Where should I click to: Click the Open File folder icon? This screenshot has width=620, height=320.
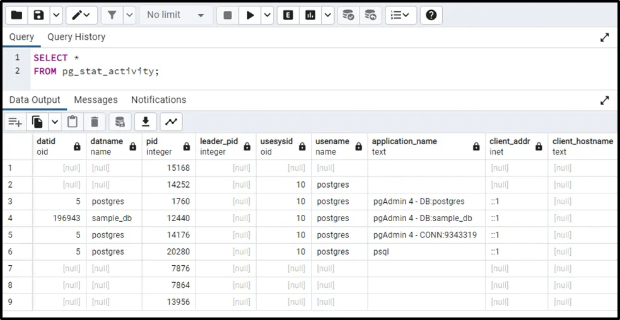[17, 15]
